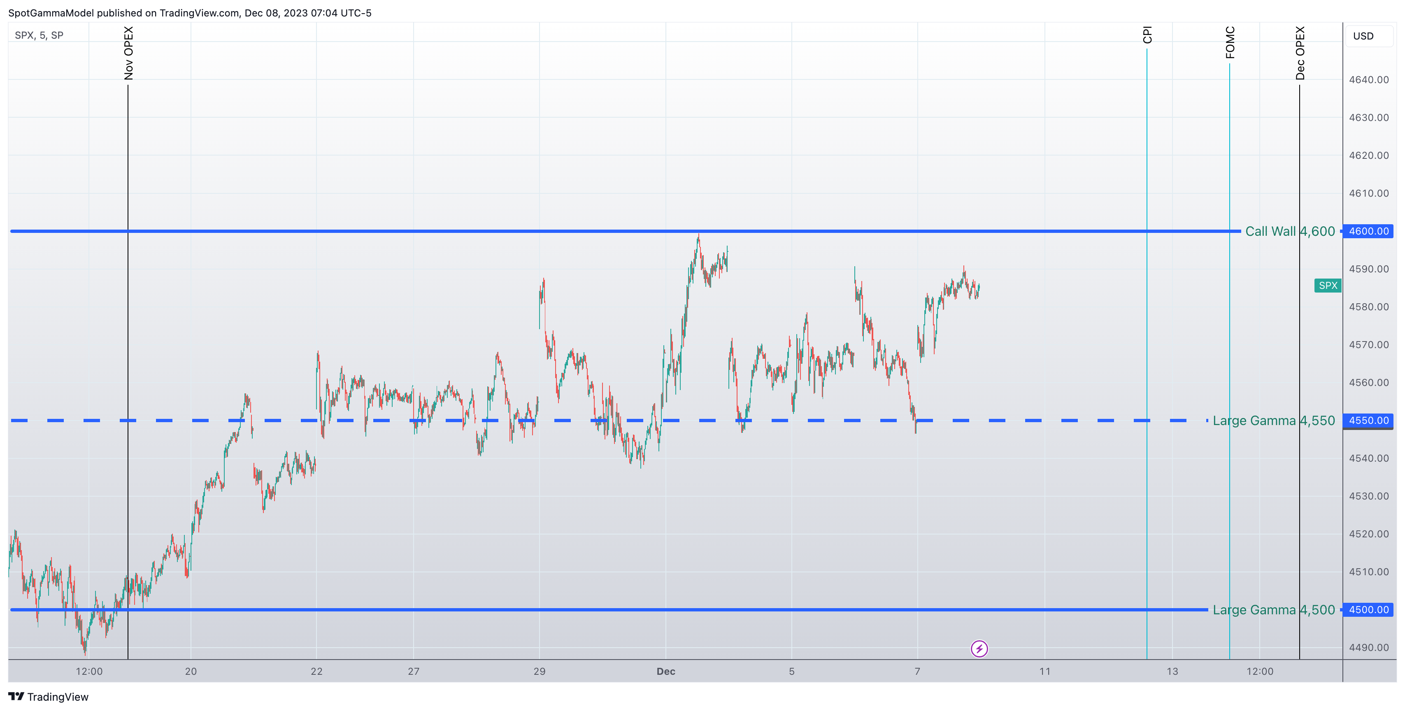Click the TradingView logo icon
The width and height of the screenshot is (1405, 711).
[x=16, y=696]
